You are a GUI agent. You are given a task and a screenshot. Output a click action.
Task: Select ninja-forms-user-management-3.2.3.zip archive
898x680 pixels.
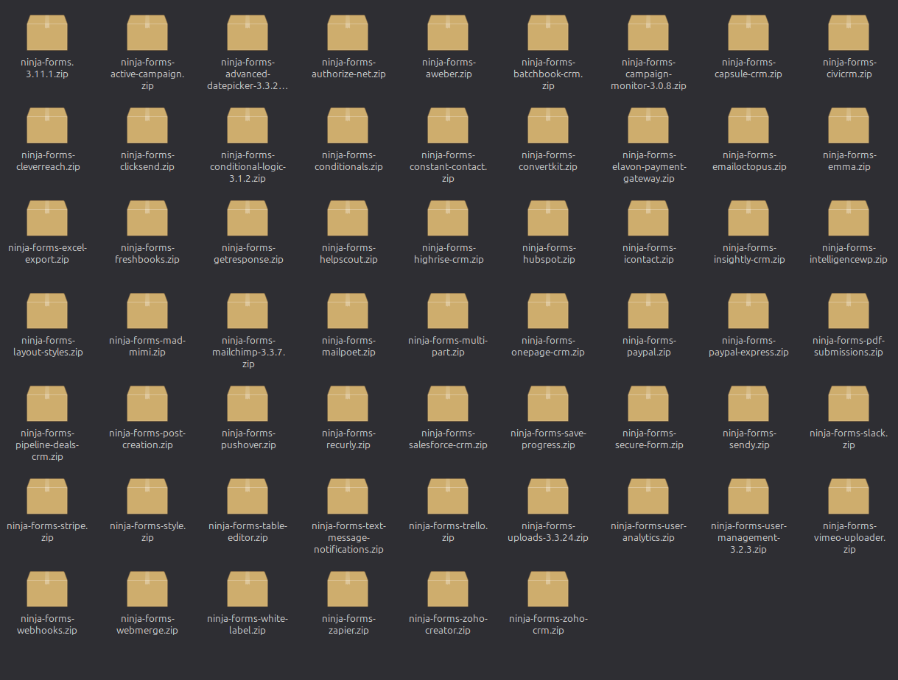(x=748, y=496)
